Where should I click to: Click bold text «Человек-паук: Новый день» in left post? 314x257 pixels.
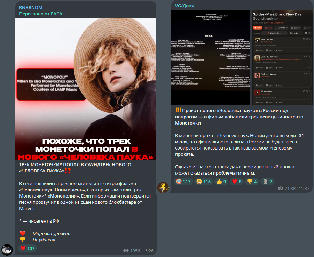[x=53, y=190]
